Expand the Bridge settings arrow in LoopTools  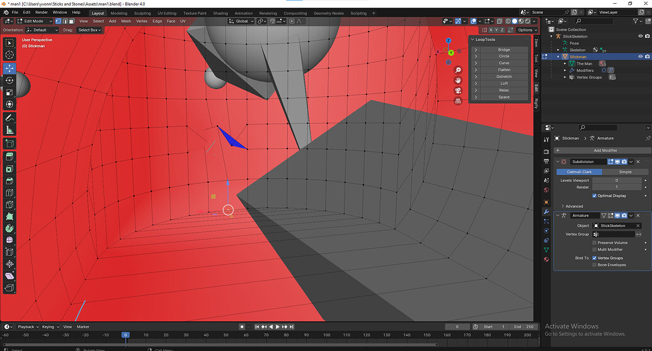click(476, 50)
